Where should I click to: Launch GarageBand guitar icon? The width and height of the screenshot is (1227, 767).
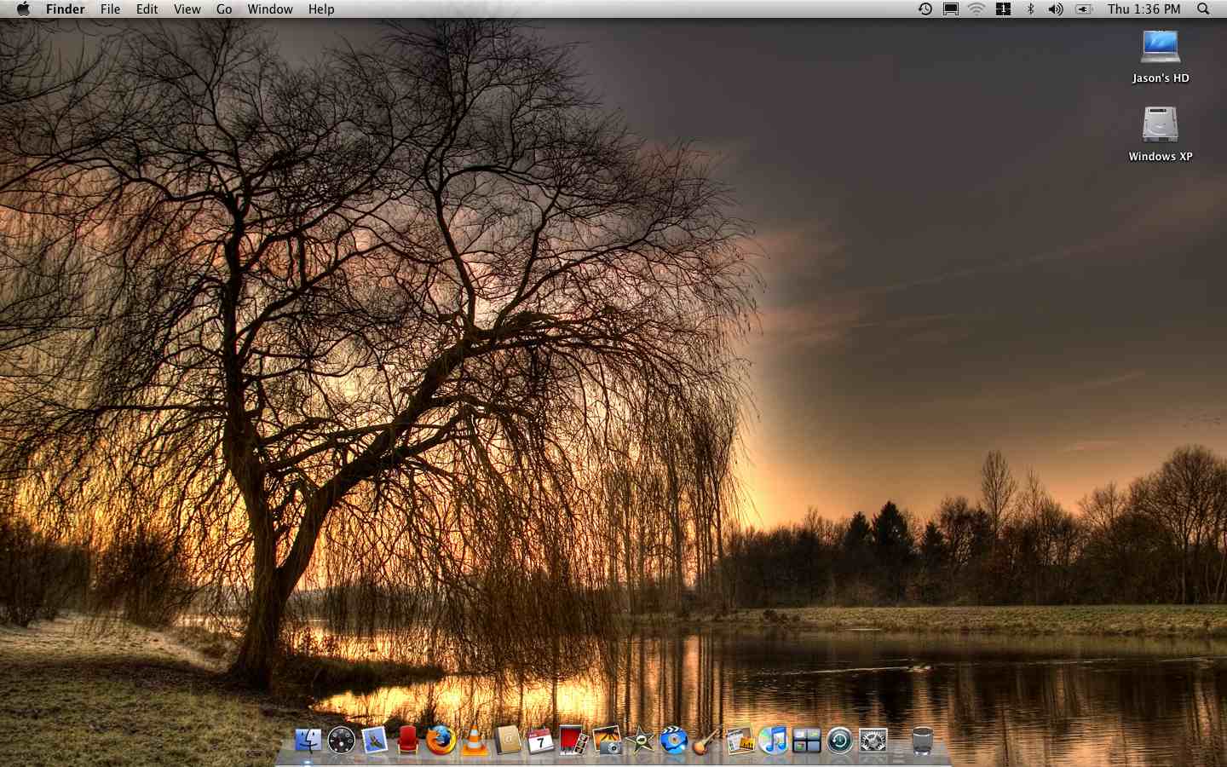pyautogui.click(x=706, y=741)
